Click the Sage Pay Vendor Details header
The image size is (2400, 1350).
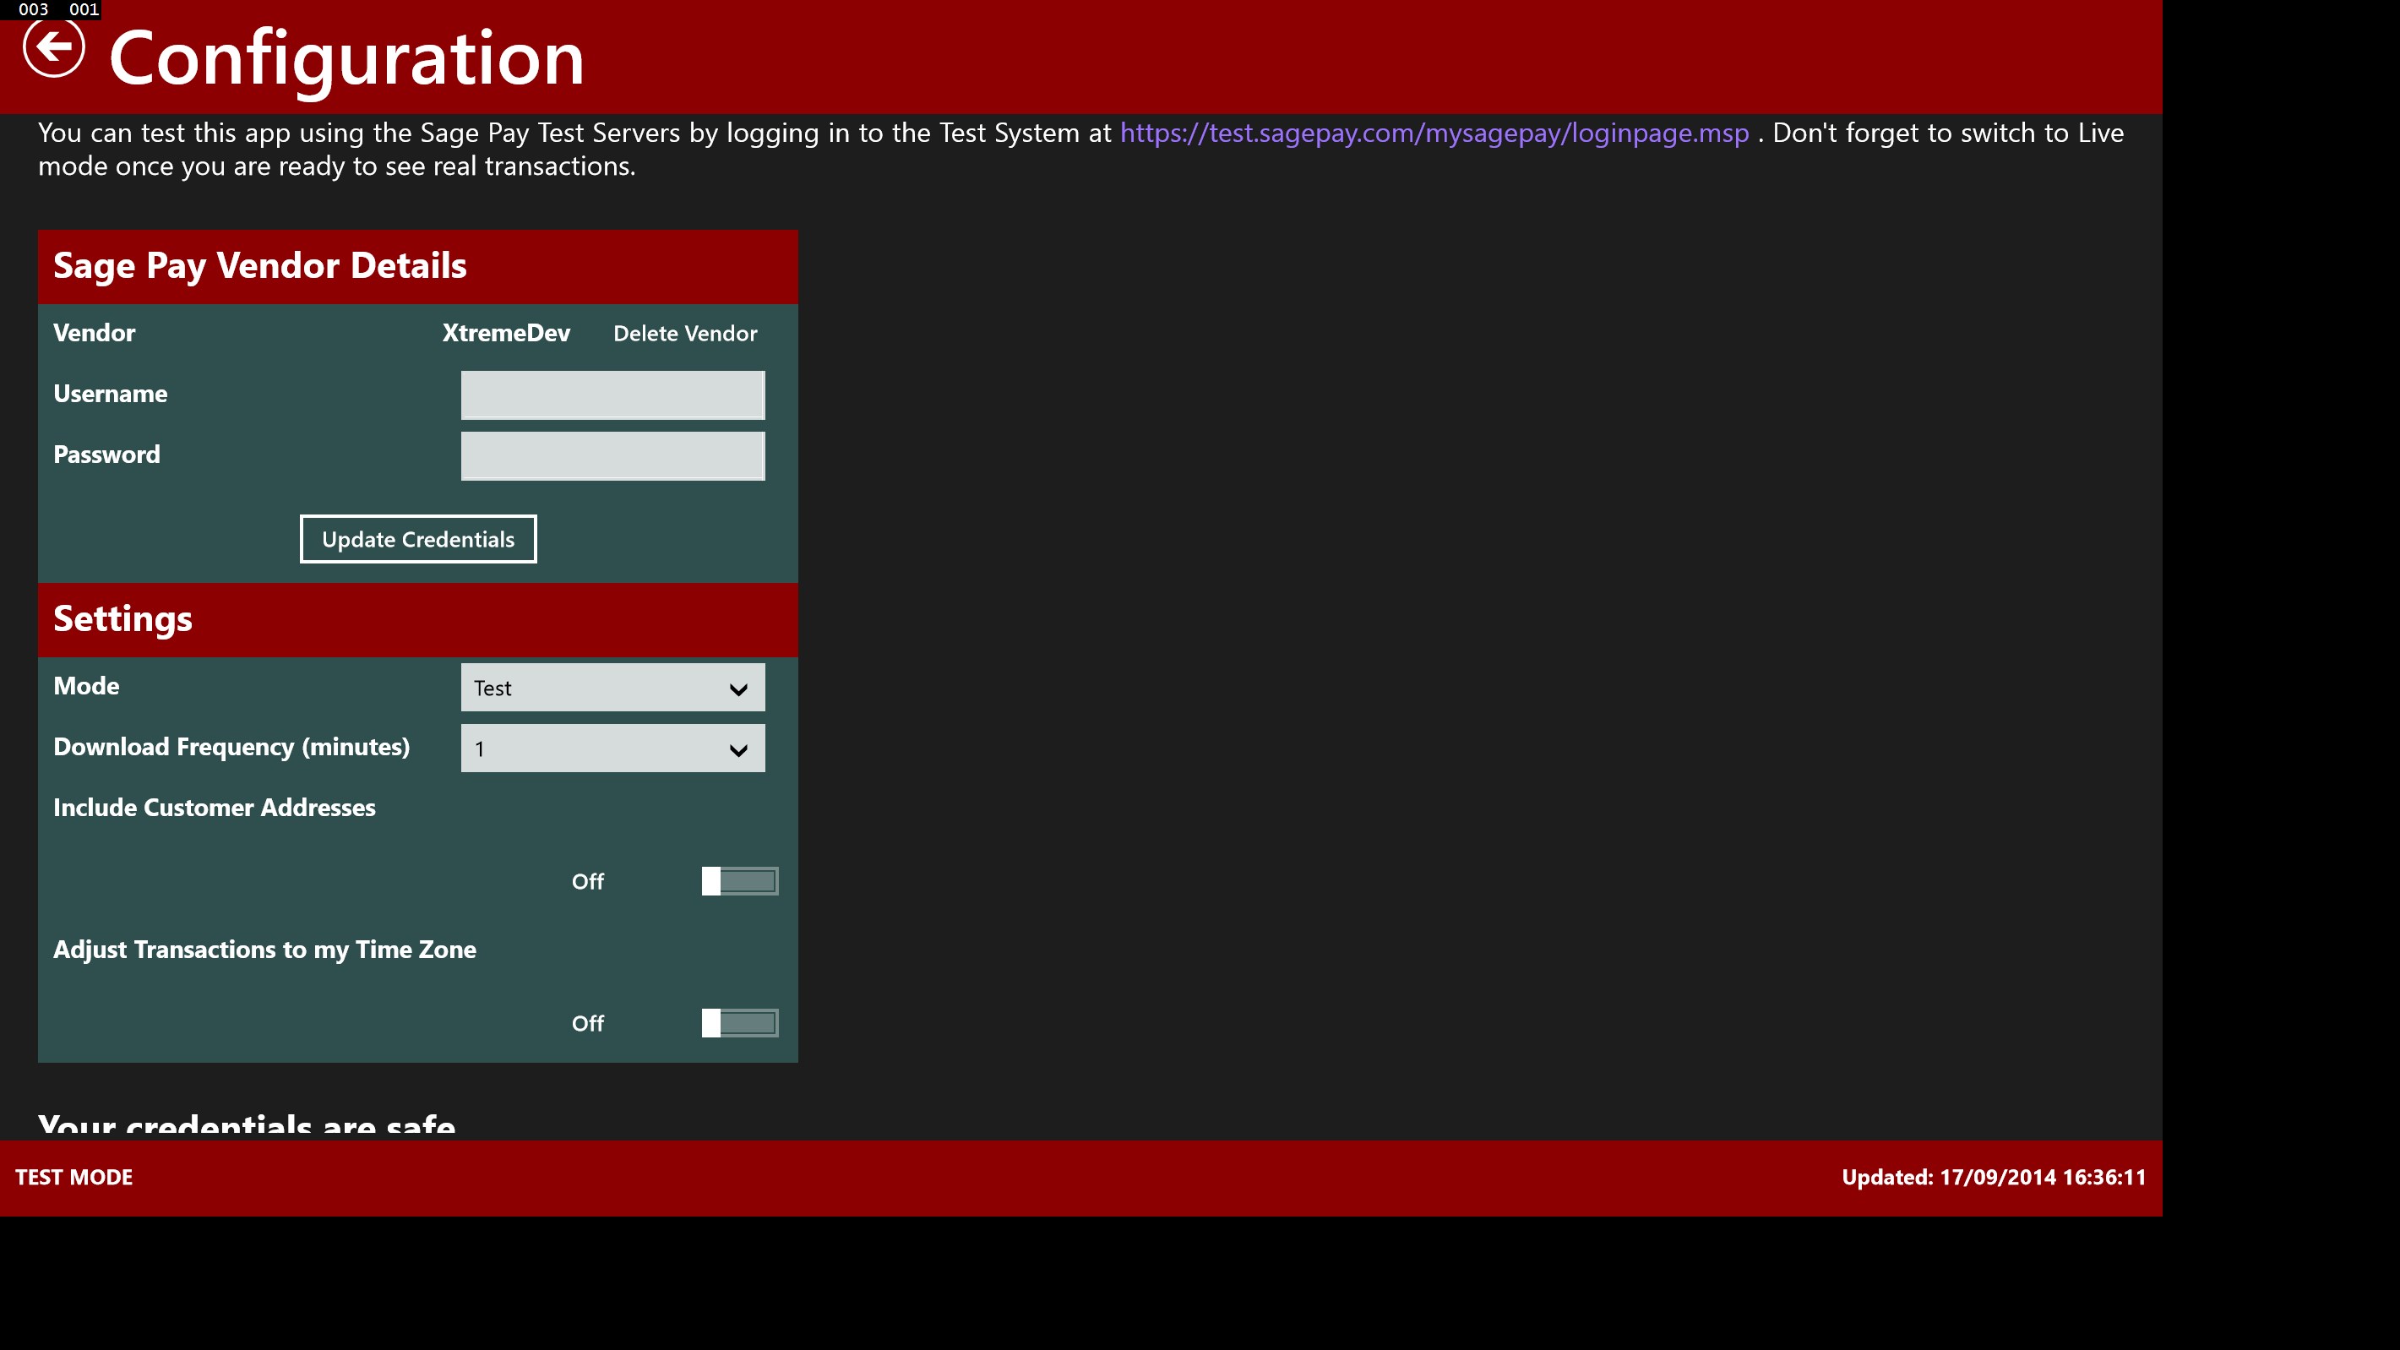pos(260,266)
